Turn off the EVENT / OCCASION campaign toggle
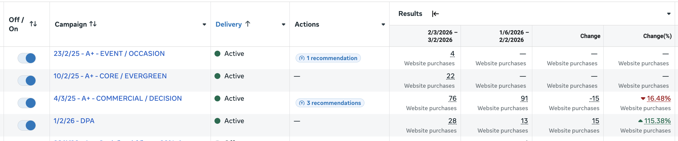Screen dimensions: 678x141 pos(27,58)
